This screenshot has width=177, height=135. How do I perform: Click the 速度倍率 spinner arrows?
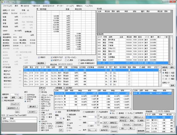coord(18,94)
